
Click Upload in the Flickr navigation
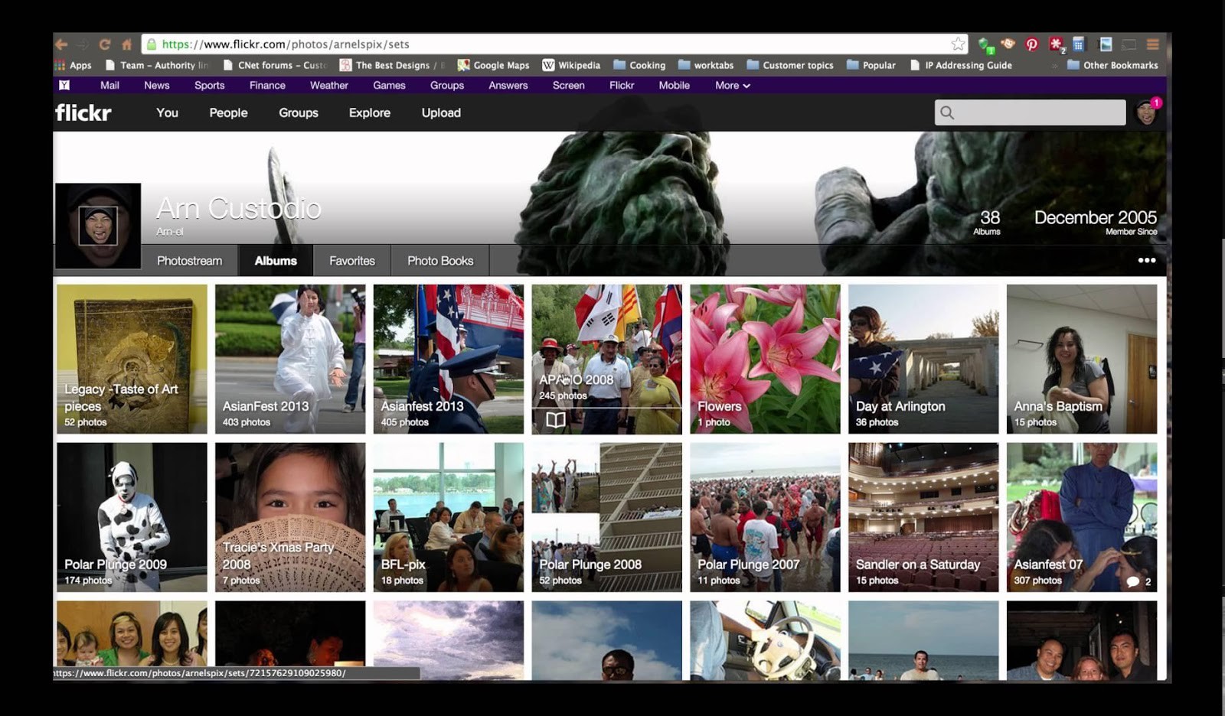pyautogui.click(x=441, y=112)
